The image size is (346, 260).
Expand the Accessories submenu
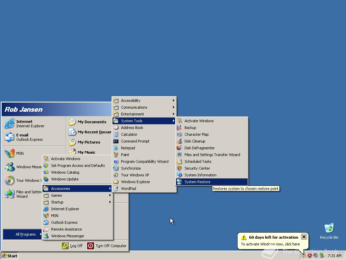(x=77, y=189)
